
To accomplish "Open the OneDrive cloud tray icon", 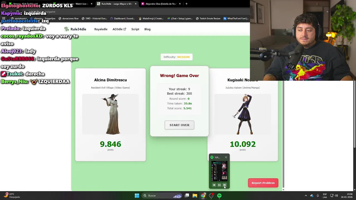I will (x=312, y=196).
